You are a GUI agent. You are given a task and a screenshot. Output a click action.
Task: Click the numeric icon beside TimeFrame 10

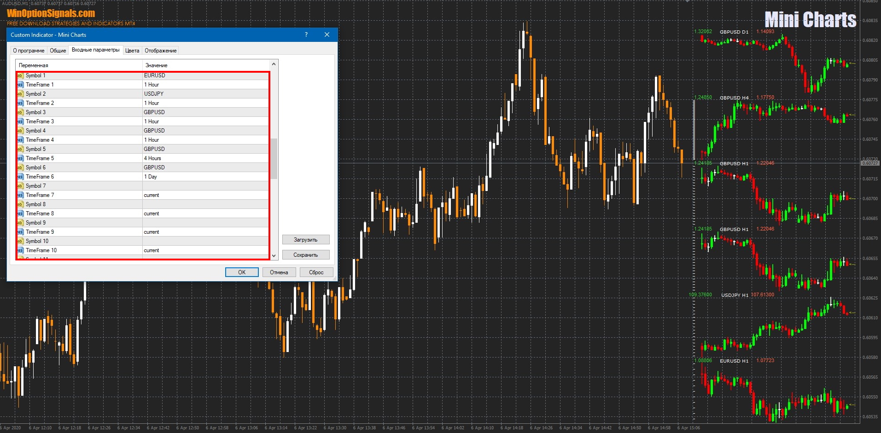click(20, 250)
